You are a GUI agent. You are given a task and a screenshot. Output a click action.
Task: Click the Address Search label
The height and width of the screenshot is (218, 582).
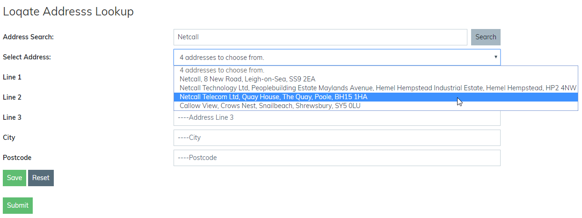click(29, 37)
